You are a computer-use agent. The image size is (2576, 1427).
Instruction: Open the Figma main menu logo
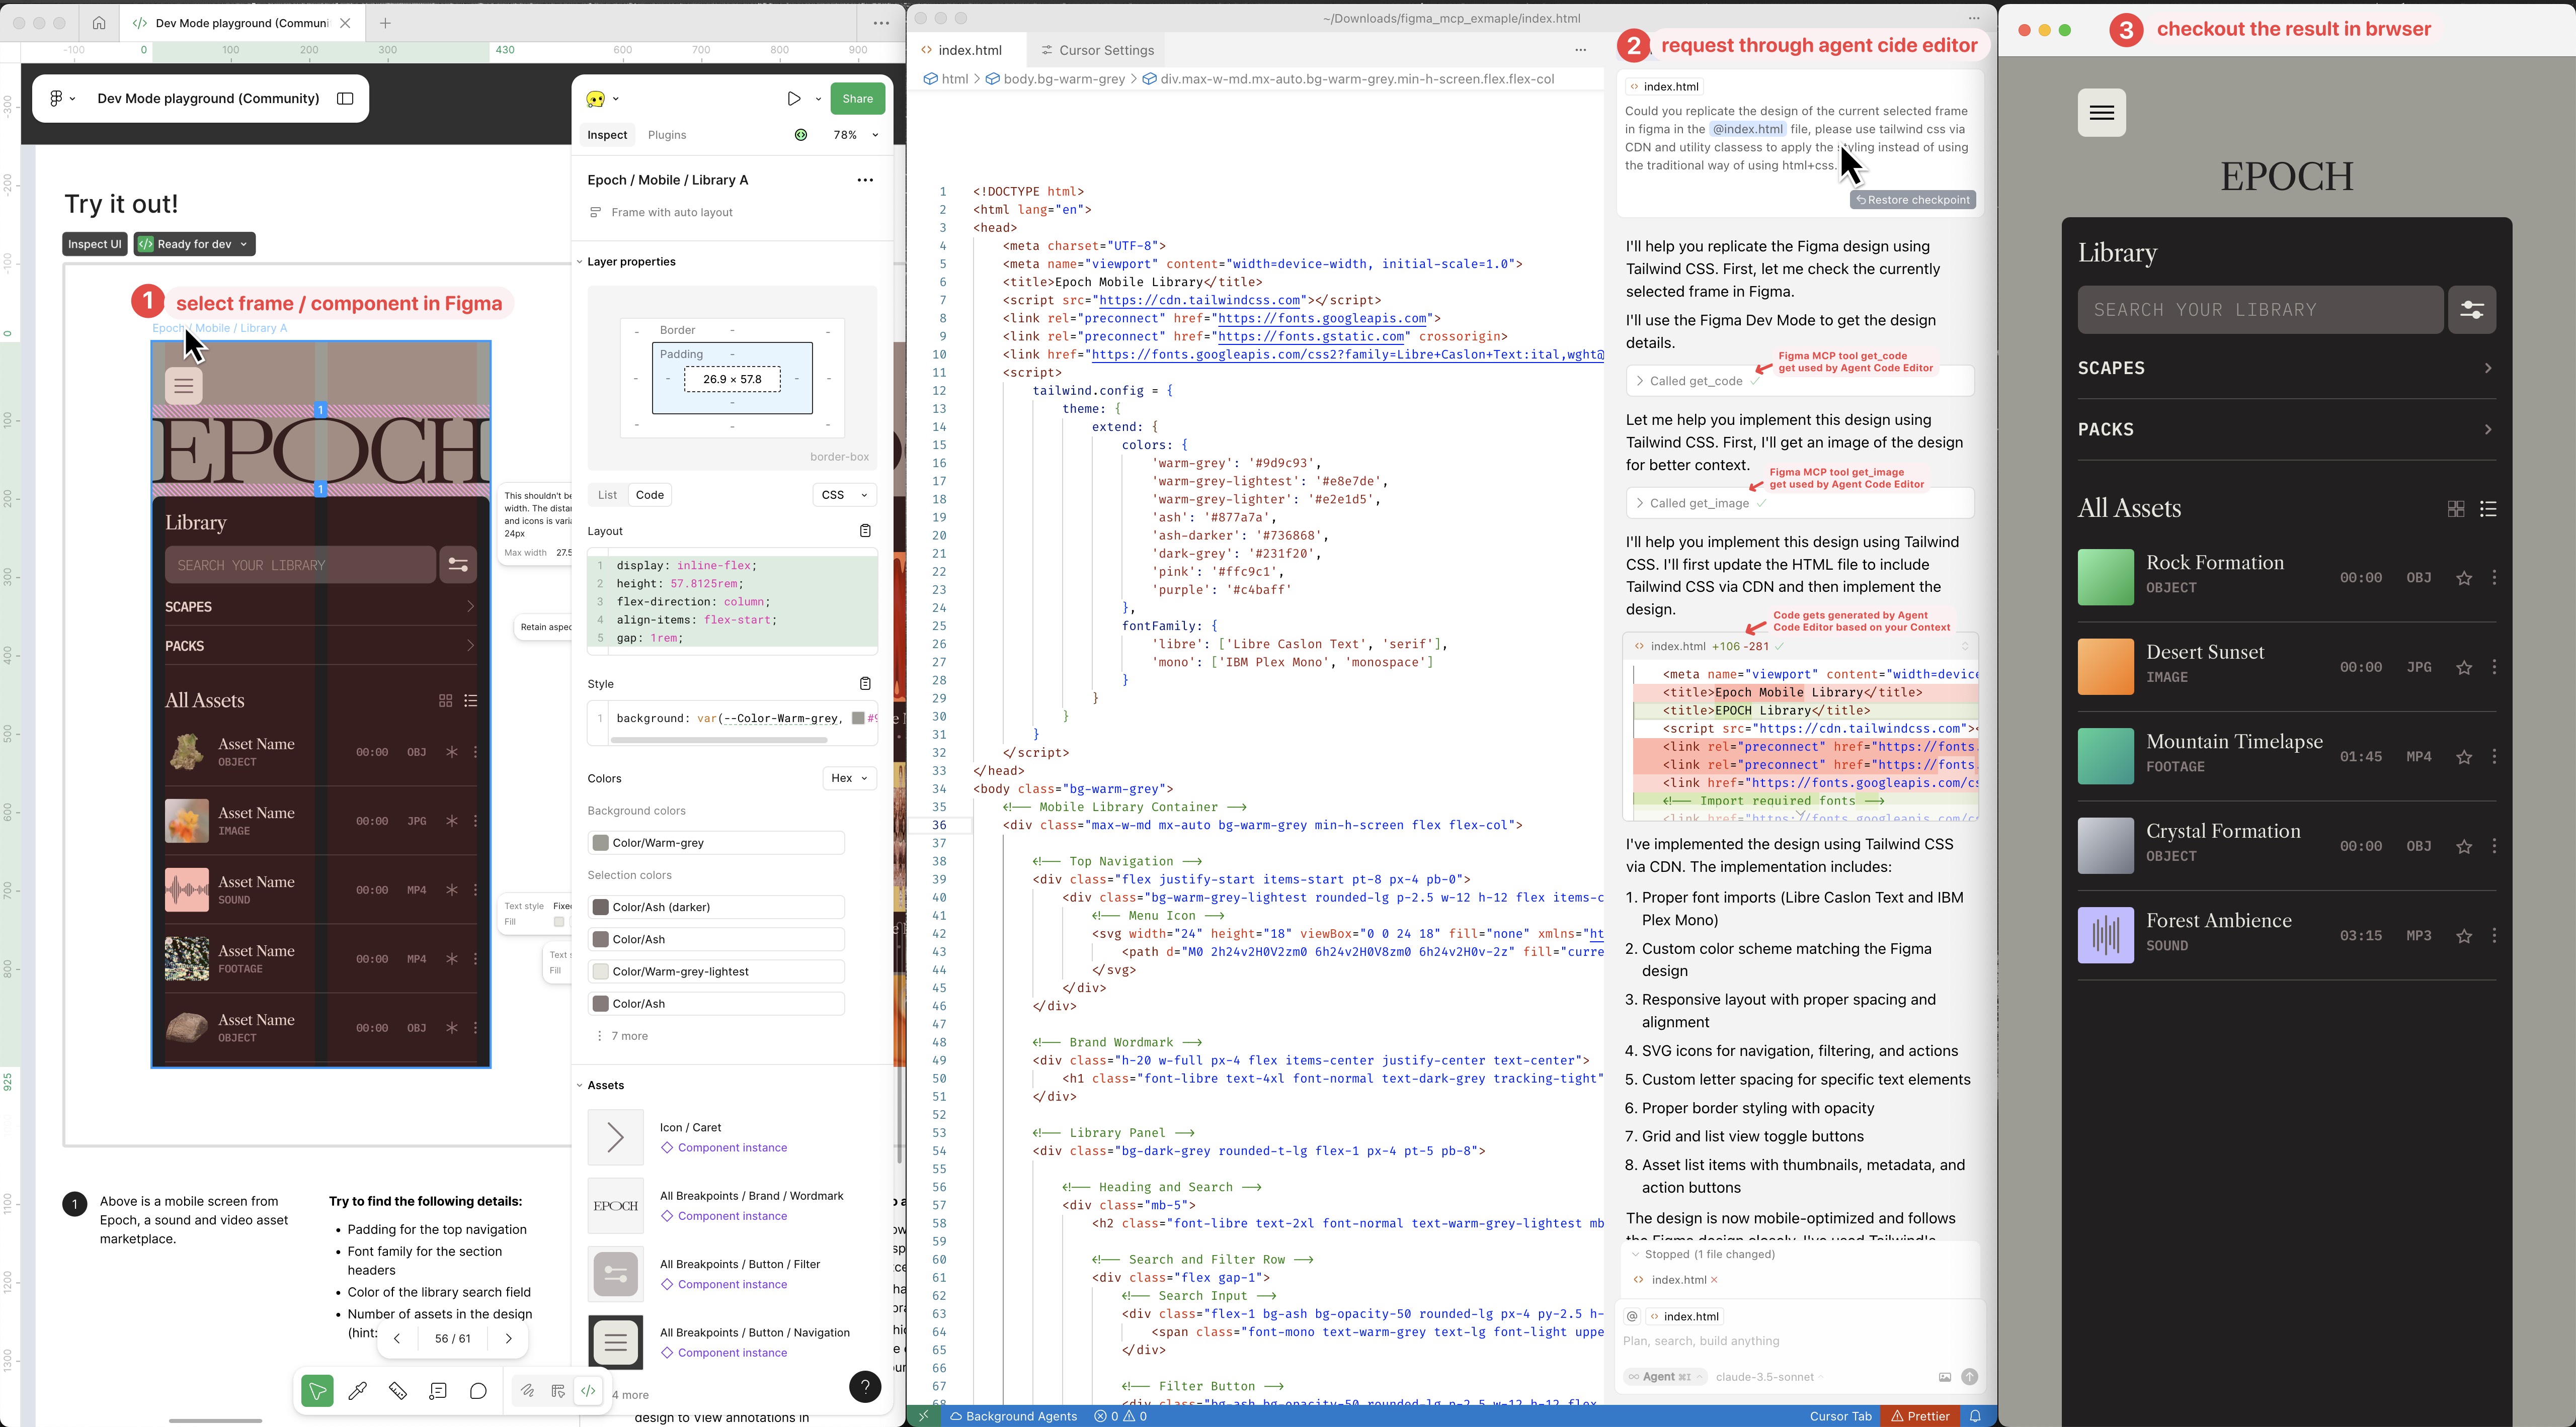tap(62, 98)
